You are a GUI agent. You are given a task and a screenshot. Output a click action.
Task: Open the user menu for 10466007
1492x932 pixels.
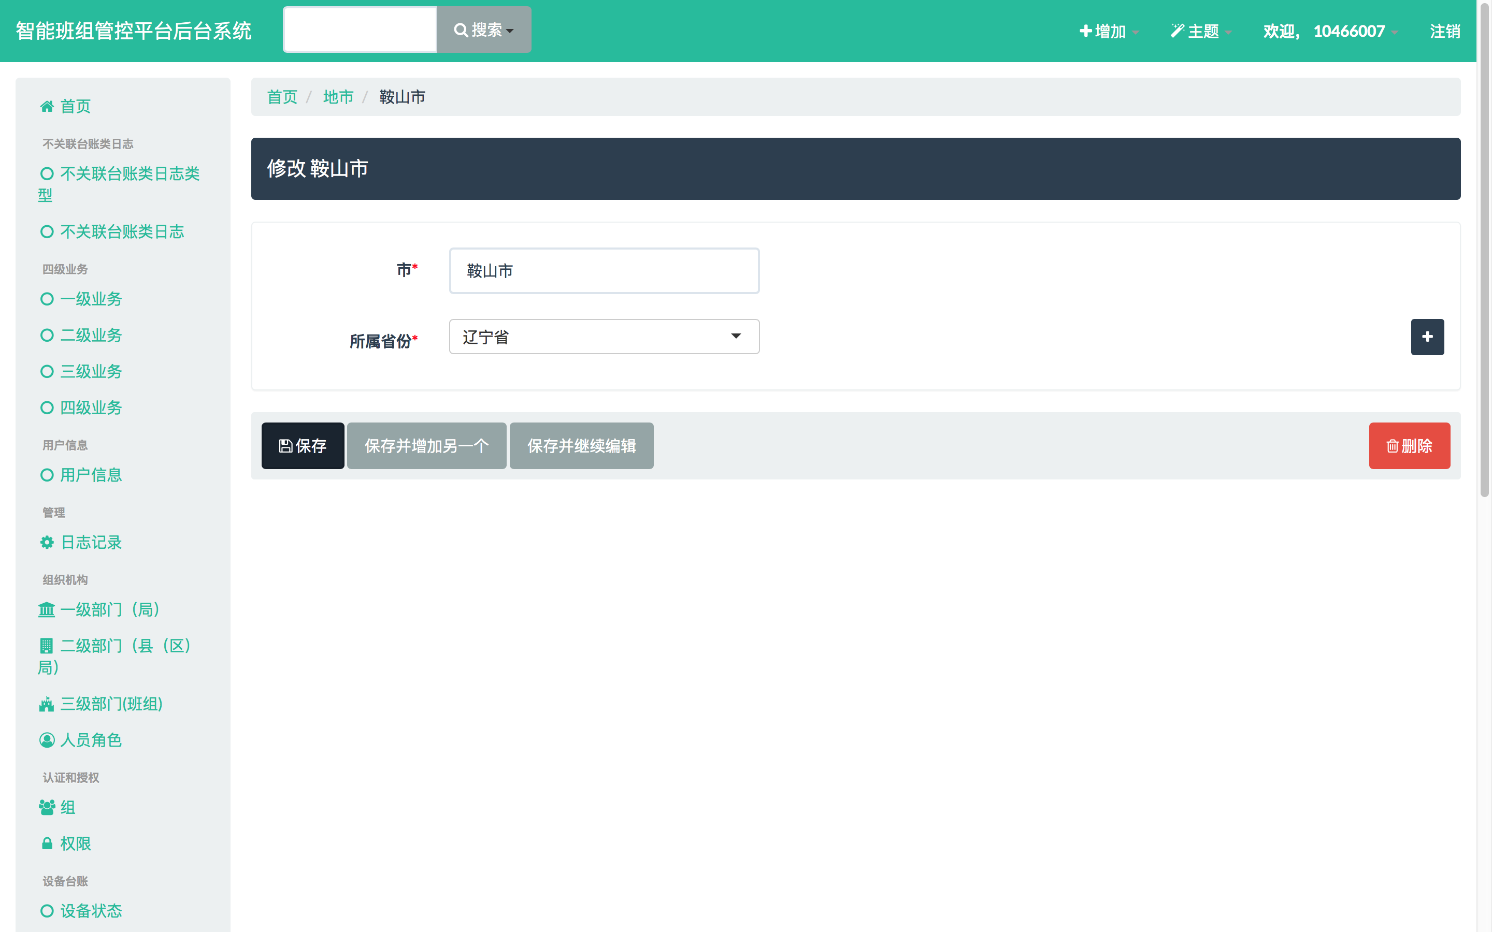click(x=1330, y=31)
